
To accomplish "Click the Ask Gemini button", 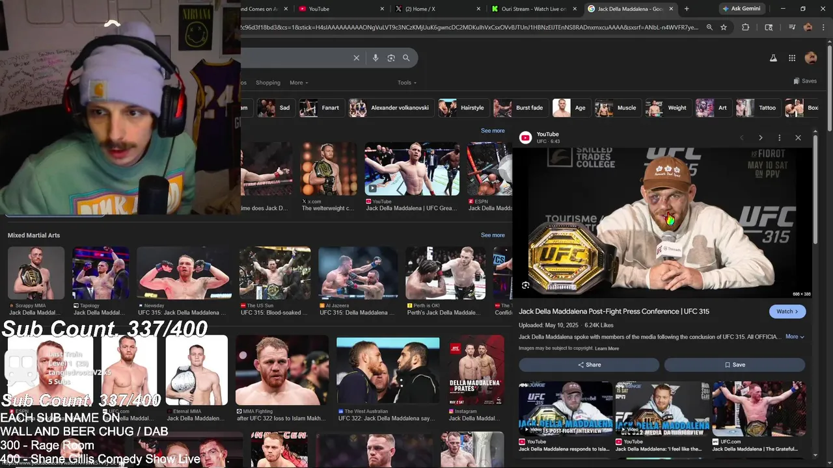I will point(741,8).
